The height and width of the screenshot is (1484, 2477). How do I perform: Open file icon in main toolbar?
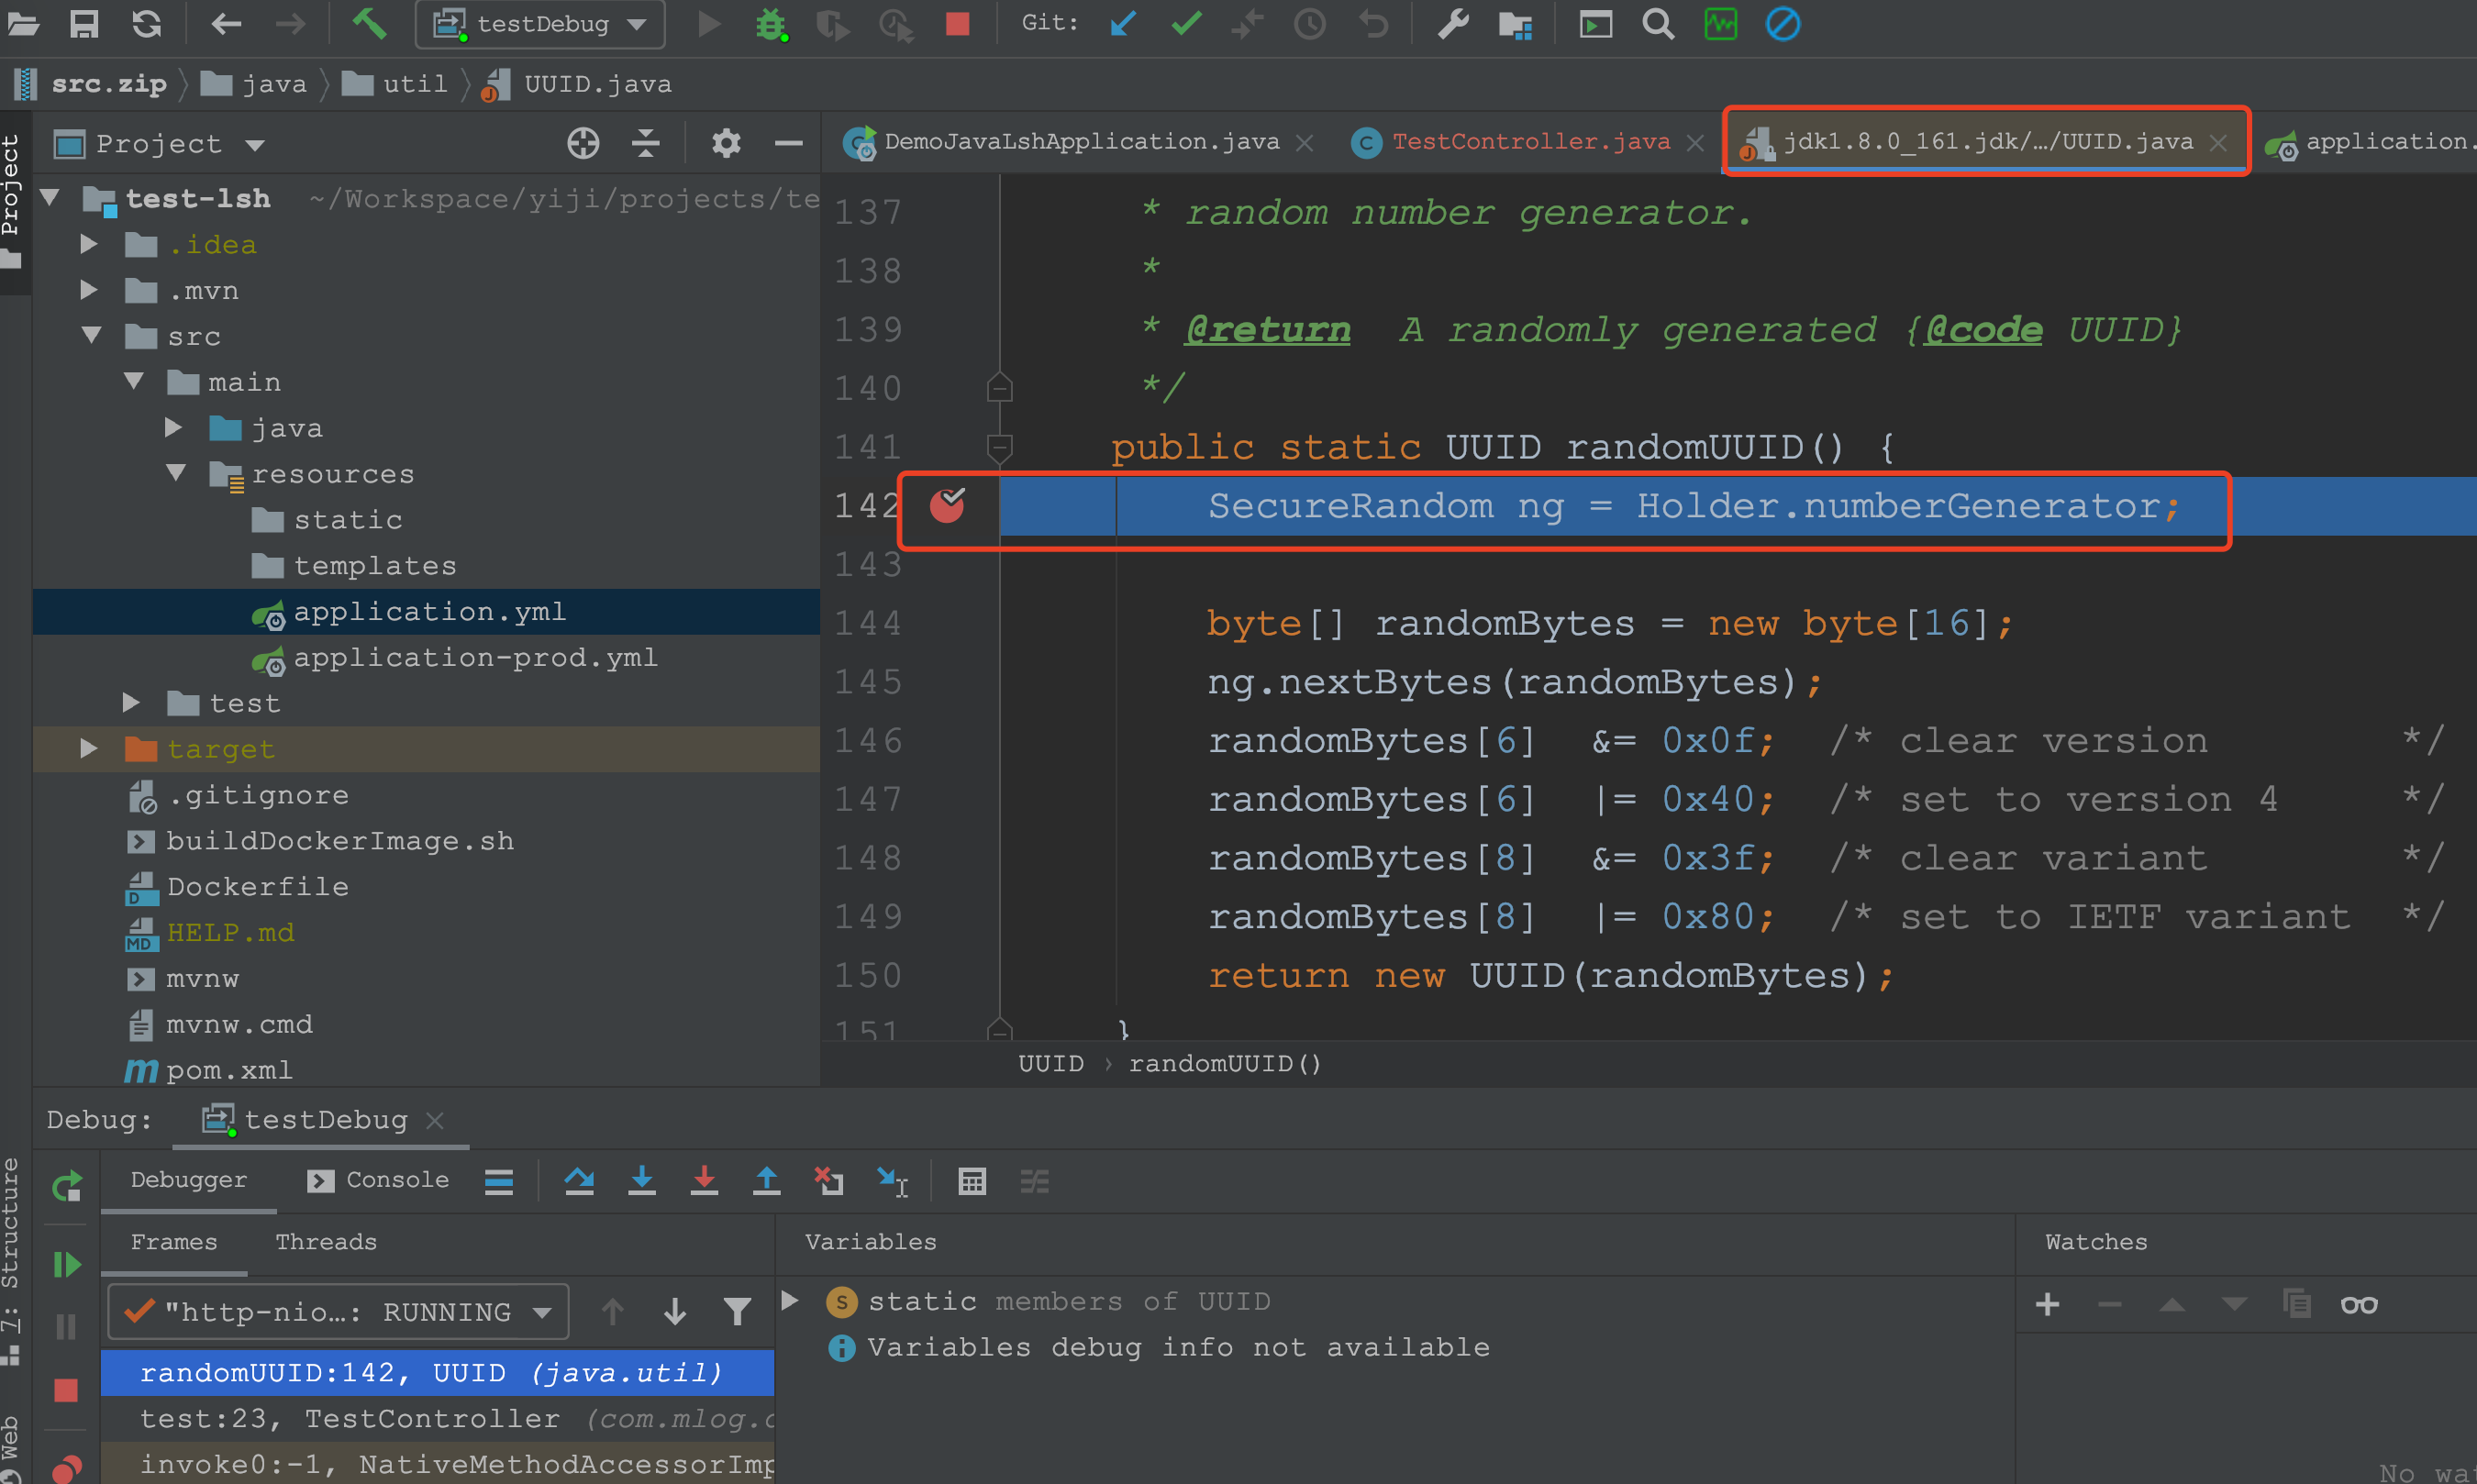[x=22, y=23]
